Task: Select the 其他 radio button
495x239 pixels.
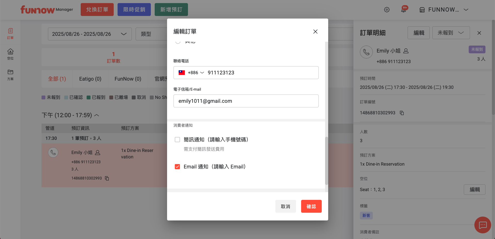Action: [x=178, y=42]
